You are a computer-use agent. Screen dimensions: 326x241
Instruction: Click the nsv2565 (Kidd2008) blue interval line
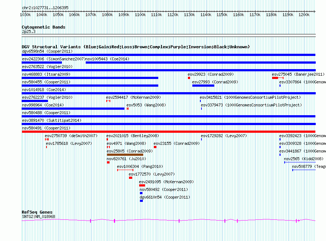click(x=300, y=162)
